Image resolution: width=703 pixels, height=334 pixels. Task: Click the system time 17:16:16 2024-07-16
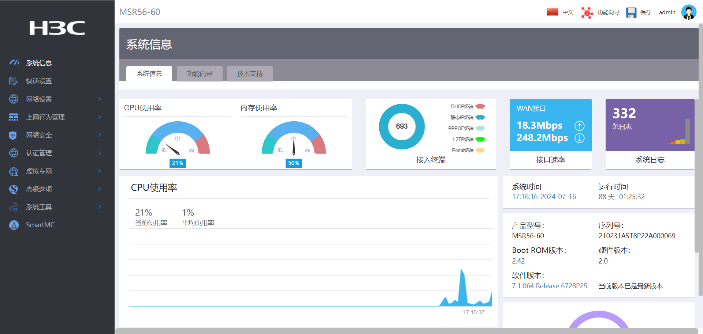pyautogui.click(x=544, y=197)
